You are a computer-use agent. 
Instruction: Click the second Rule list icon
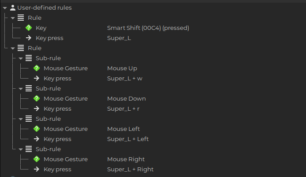21,48
